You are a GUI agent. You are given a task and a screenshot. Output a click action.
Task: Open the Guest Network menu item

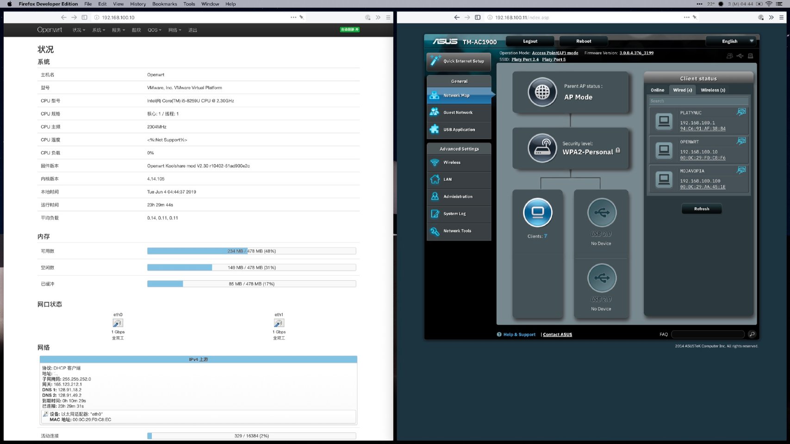pos(458,112)
